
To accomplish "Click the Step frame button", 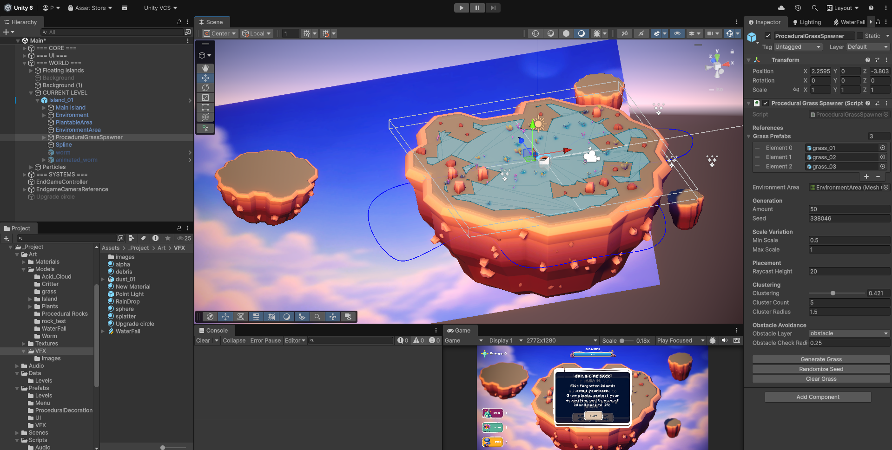I will 493,8.
